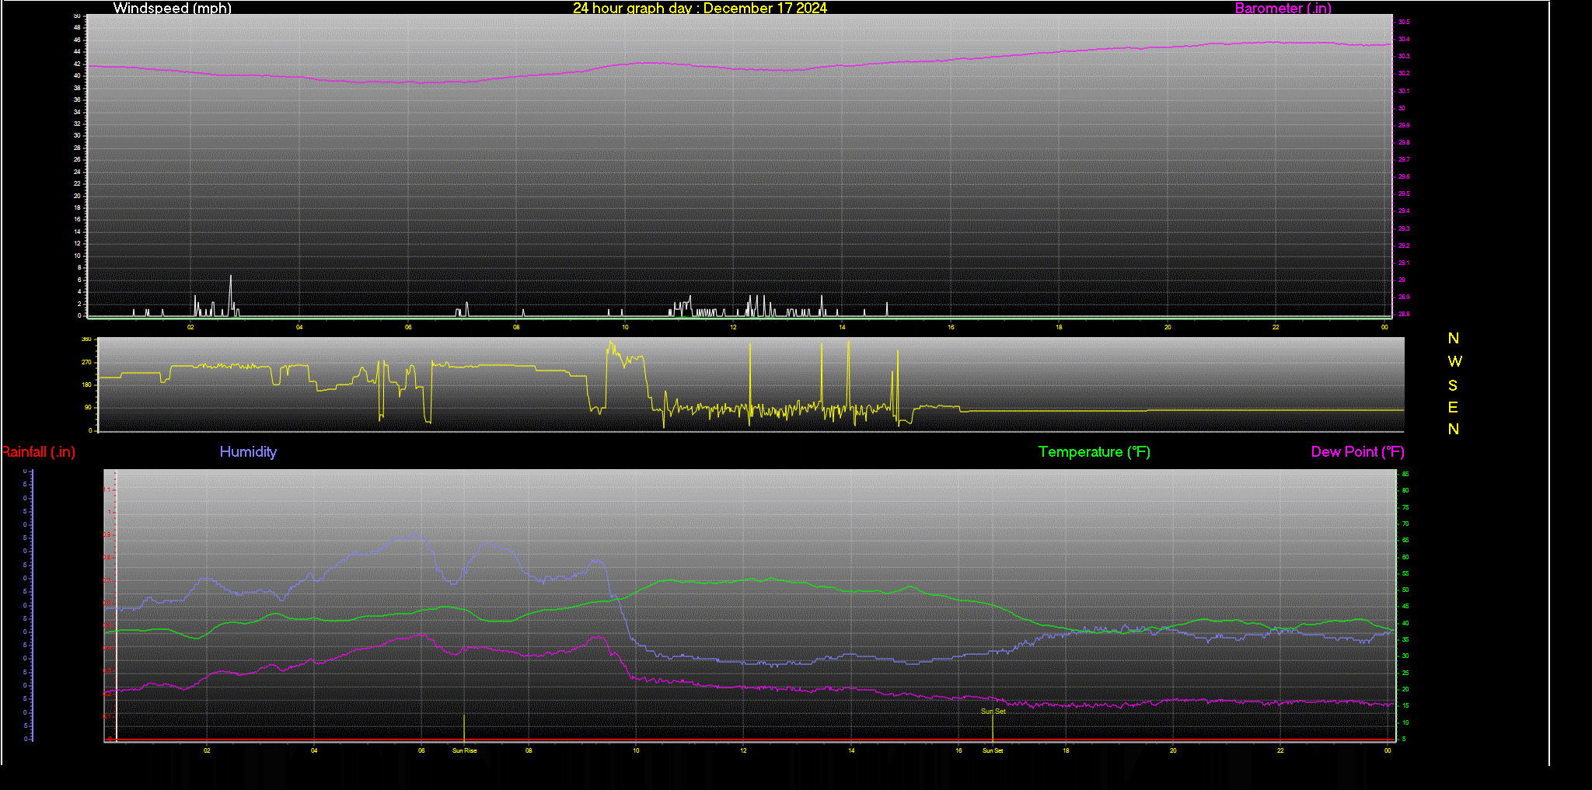The image size is (1592, 790).
Task: Click '28.8' on the barometer axis
Action: 1404,314
